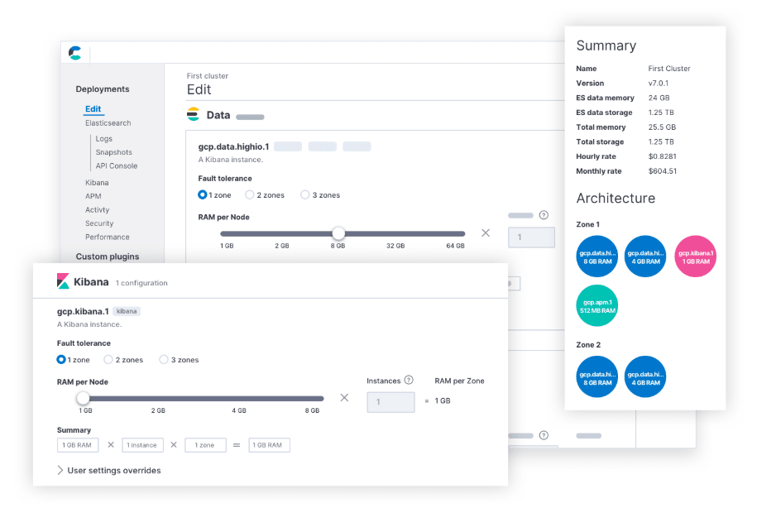The height and width of the screenshot is (513, 757).
Task: Click the Kibana logo in the Kibana panel
Action: tap(63, 281)
